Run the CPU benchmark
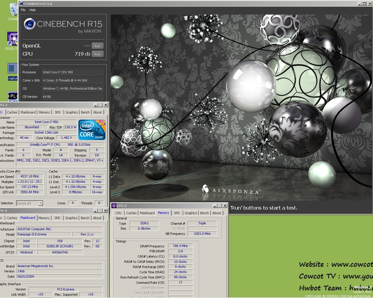This screenshot has width=373, height=298. click(x=97, y=54)
